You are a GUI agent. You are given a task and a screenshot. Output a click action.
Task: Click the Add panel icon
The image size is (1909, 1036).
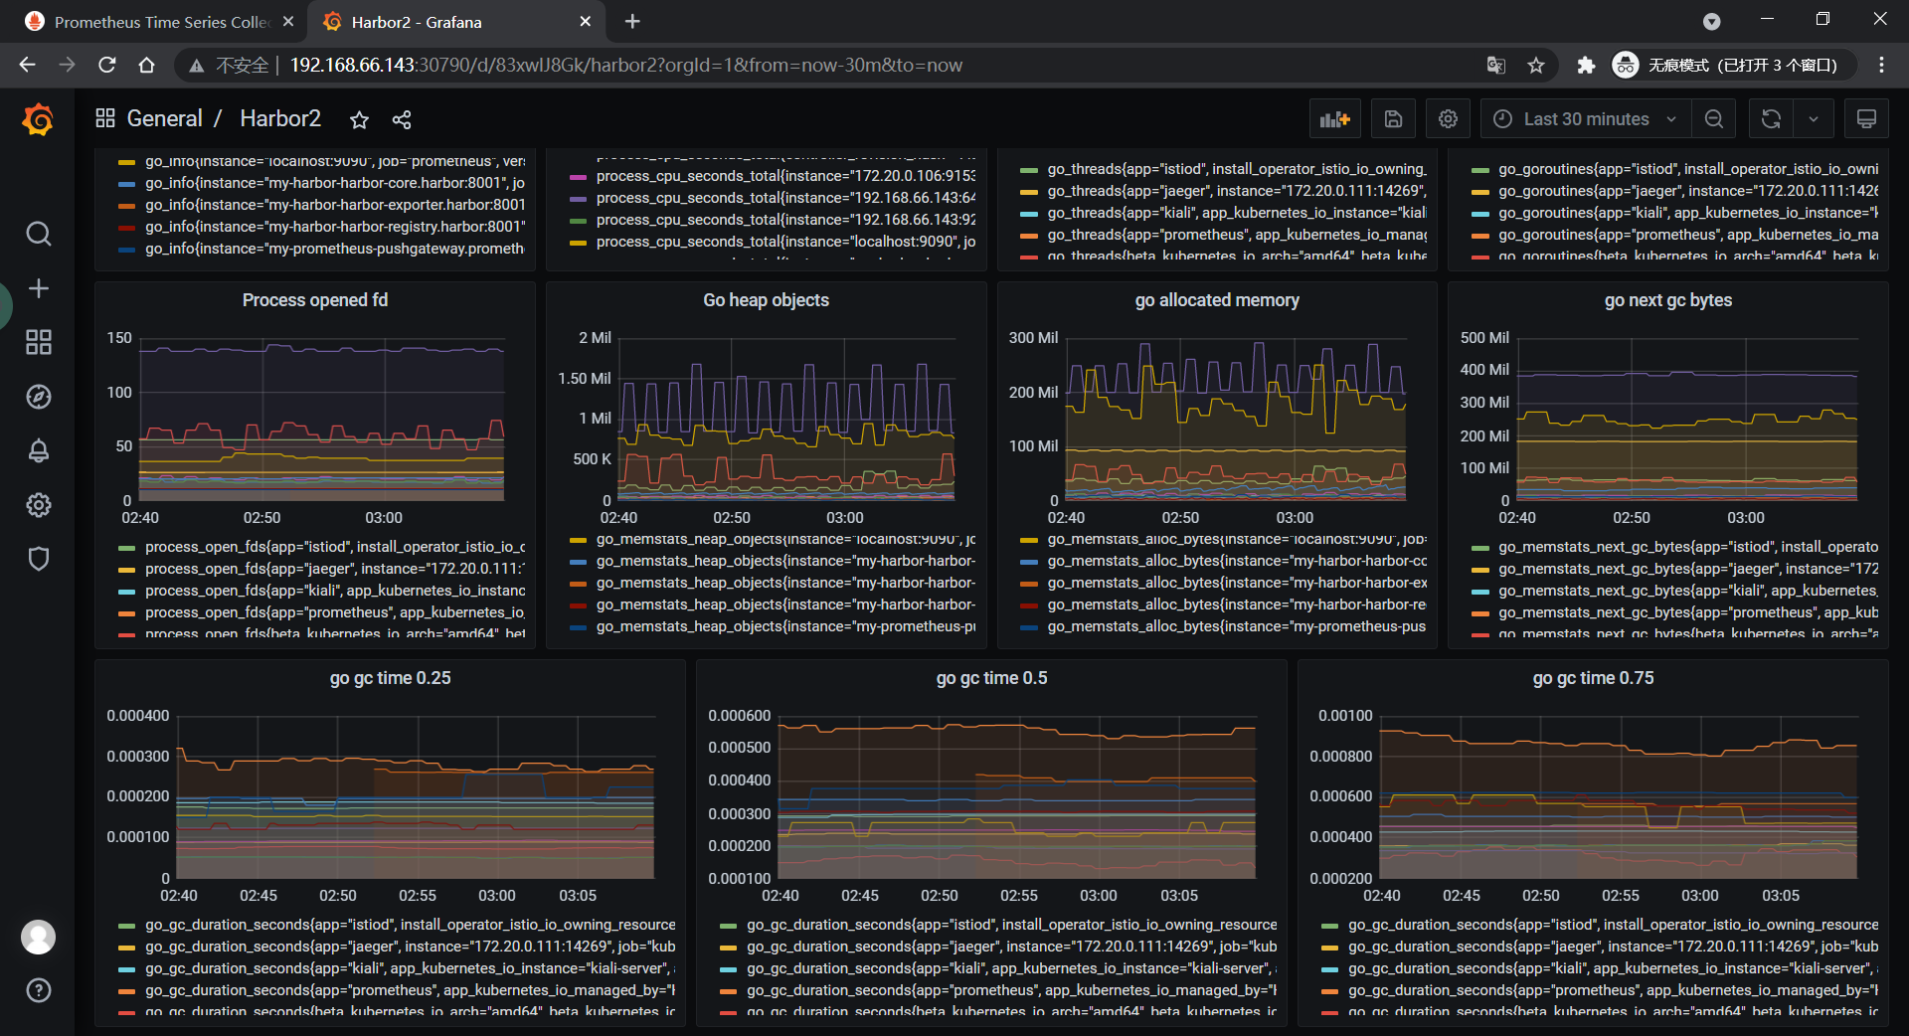tap(1334, 119)
